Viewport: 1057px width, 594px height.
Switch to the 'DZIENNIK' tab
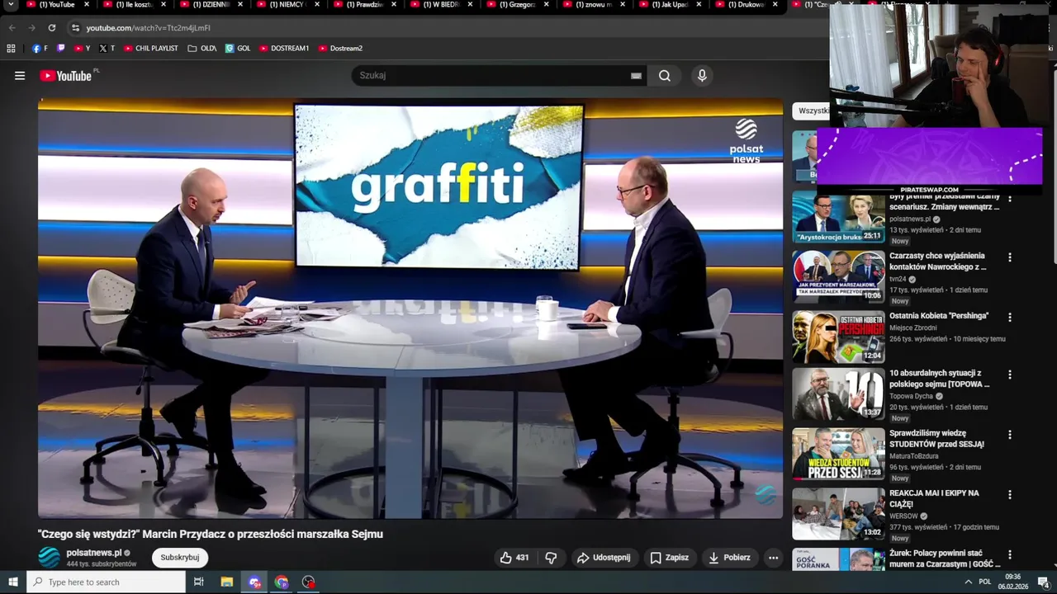coord(210,5)
